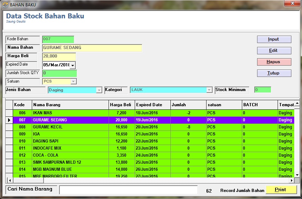This screenshot has width=302, height=199.
Task: Select the GURAME KECIL row
Action: point(153,127)
